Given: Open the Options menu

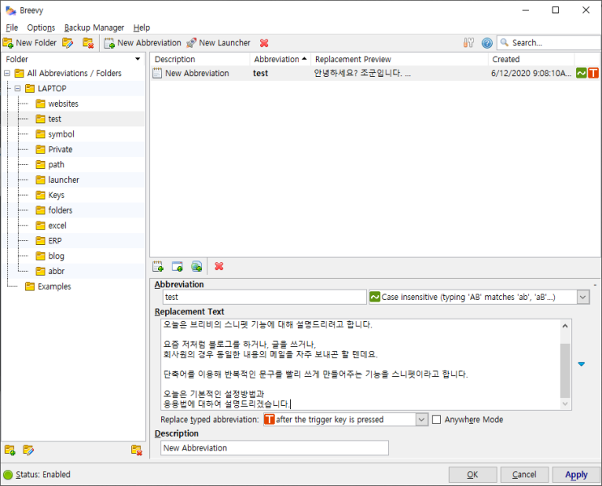Looking at the screenshot, I should pyautogui.click(x=41, y=27).
